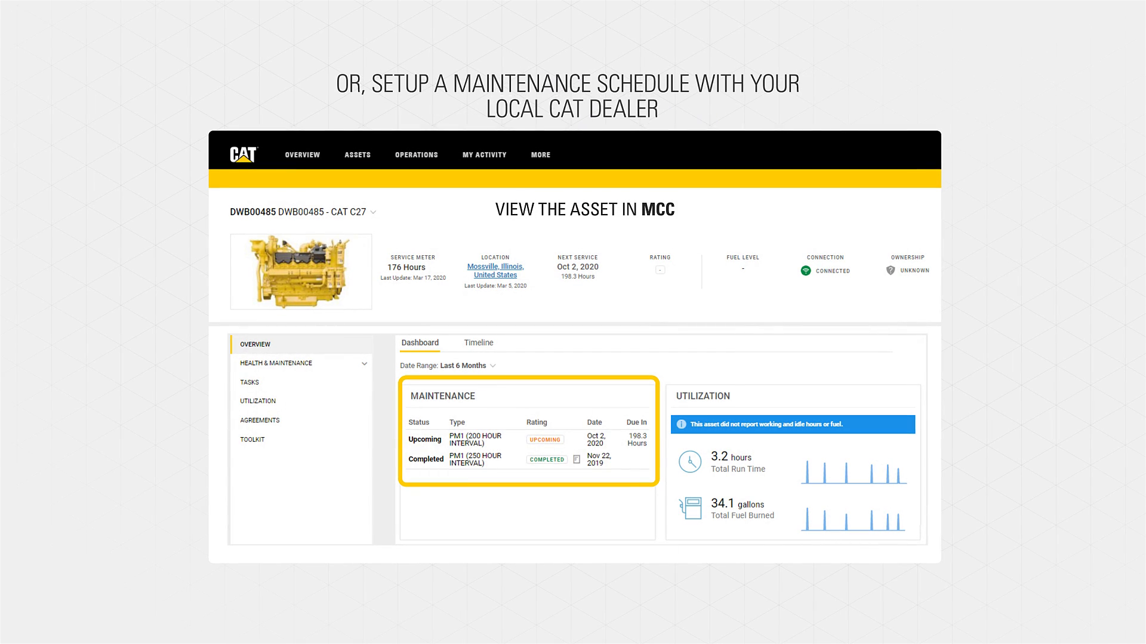
Task: Click the Rating placeholder box icon
Action: tap(660, 270)
